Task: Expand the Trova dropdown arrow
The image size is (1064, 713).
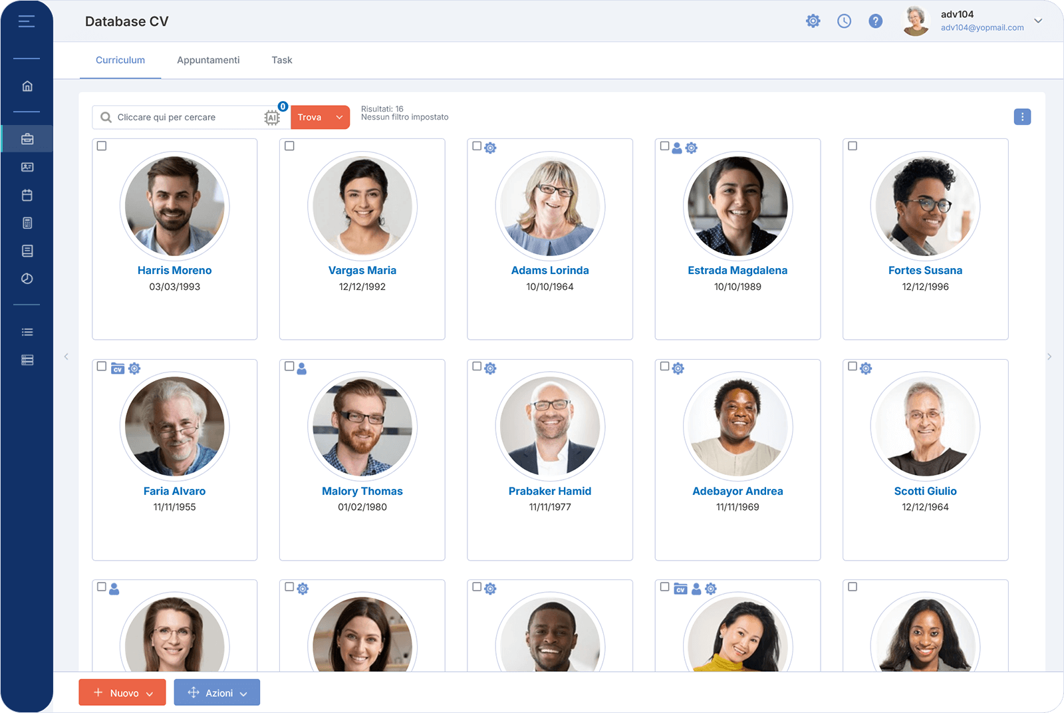Action: click(x=340, y=117)
